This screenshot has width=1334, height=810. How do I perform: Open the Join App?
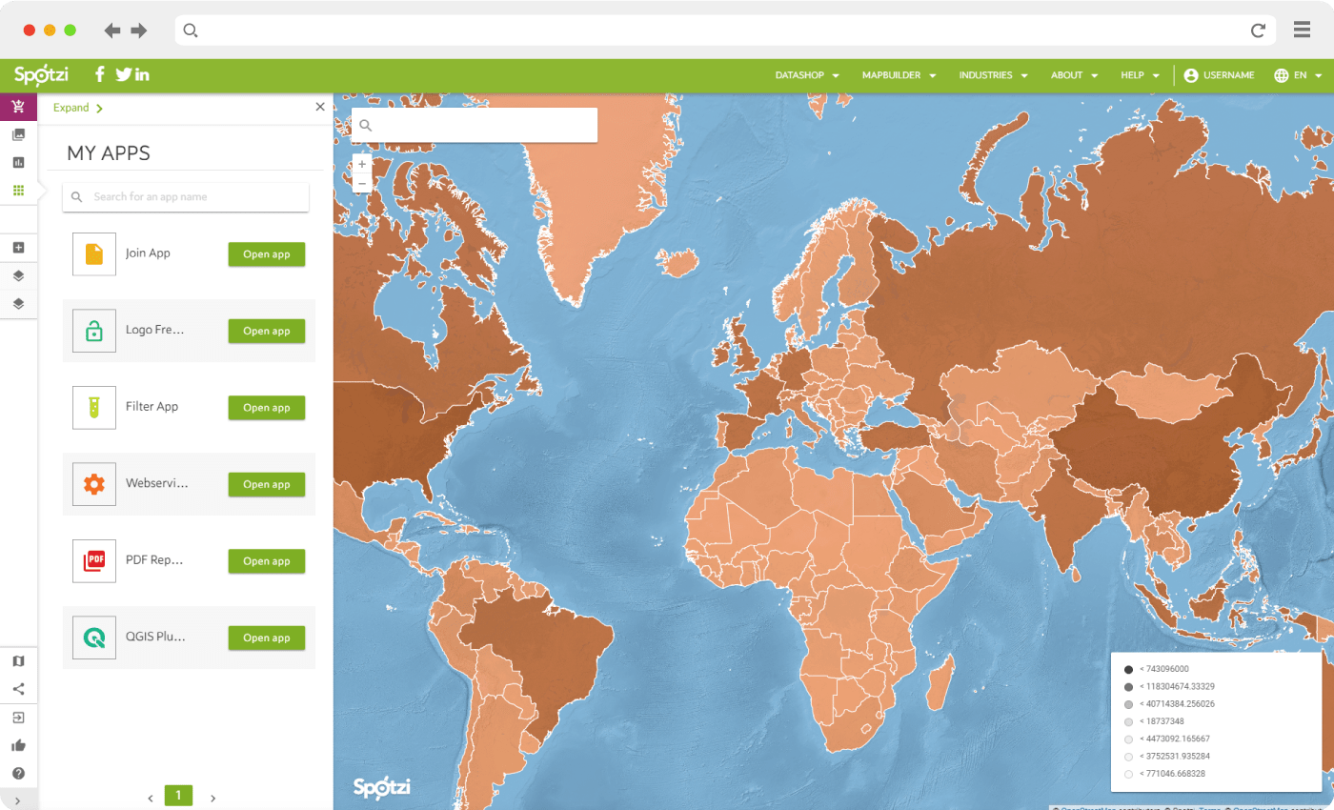coord(267,254)
